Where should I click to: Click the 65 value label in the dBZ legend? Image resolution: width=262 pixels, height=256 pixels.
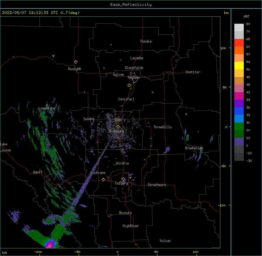(248, 39)
